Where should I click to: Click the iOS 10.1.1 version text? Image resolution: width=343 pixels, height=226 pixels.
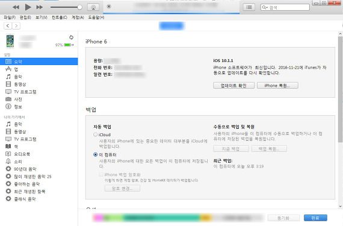(x=223, y=60)
